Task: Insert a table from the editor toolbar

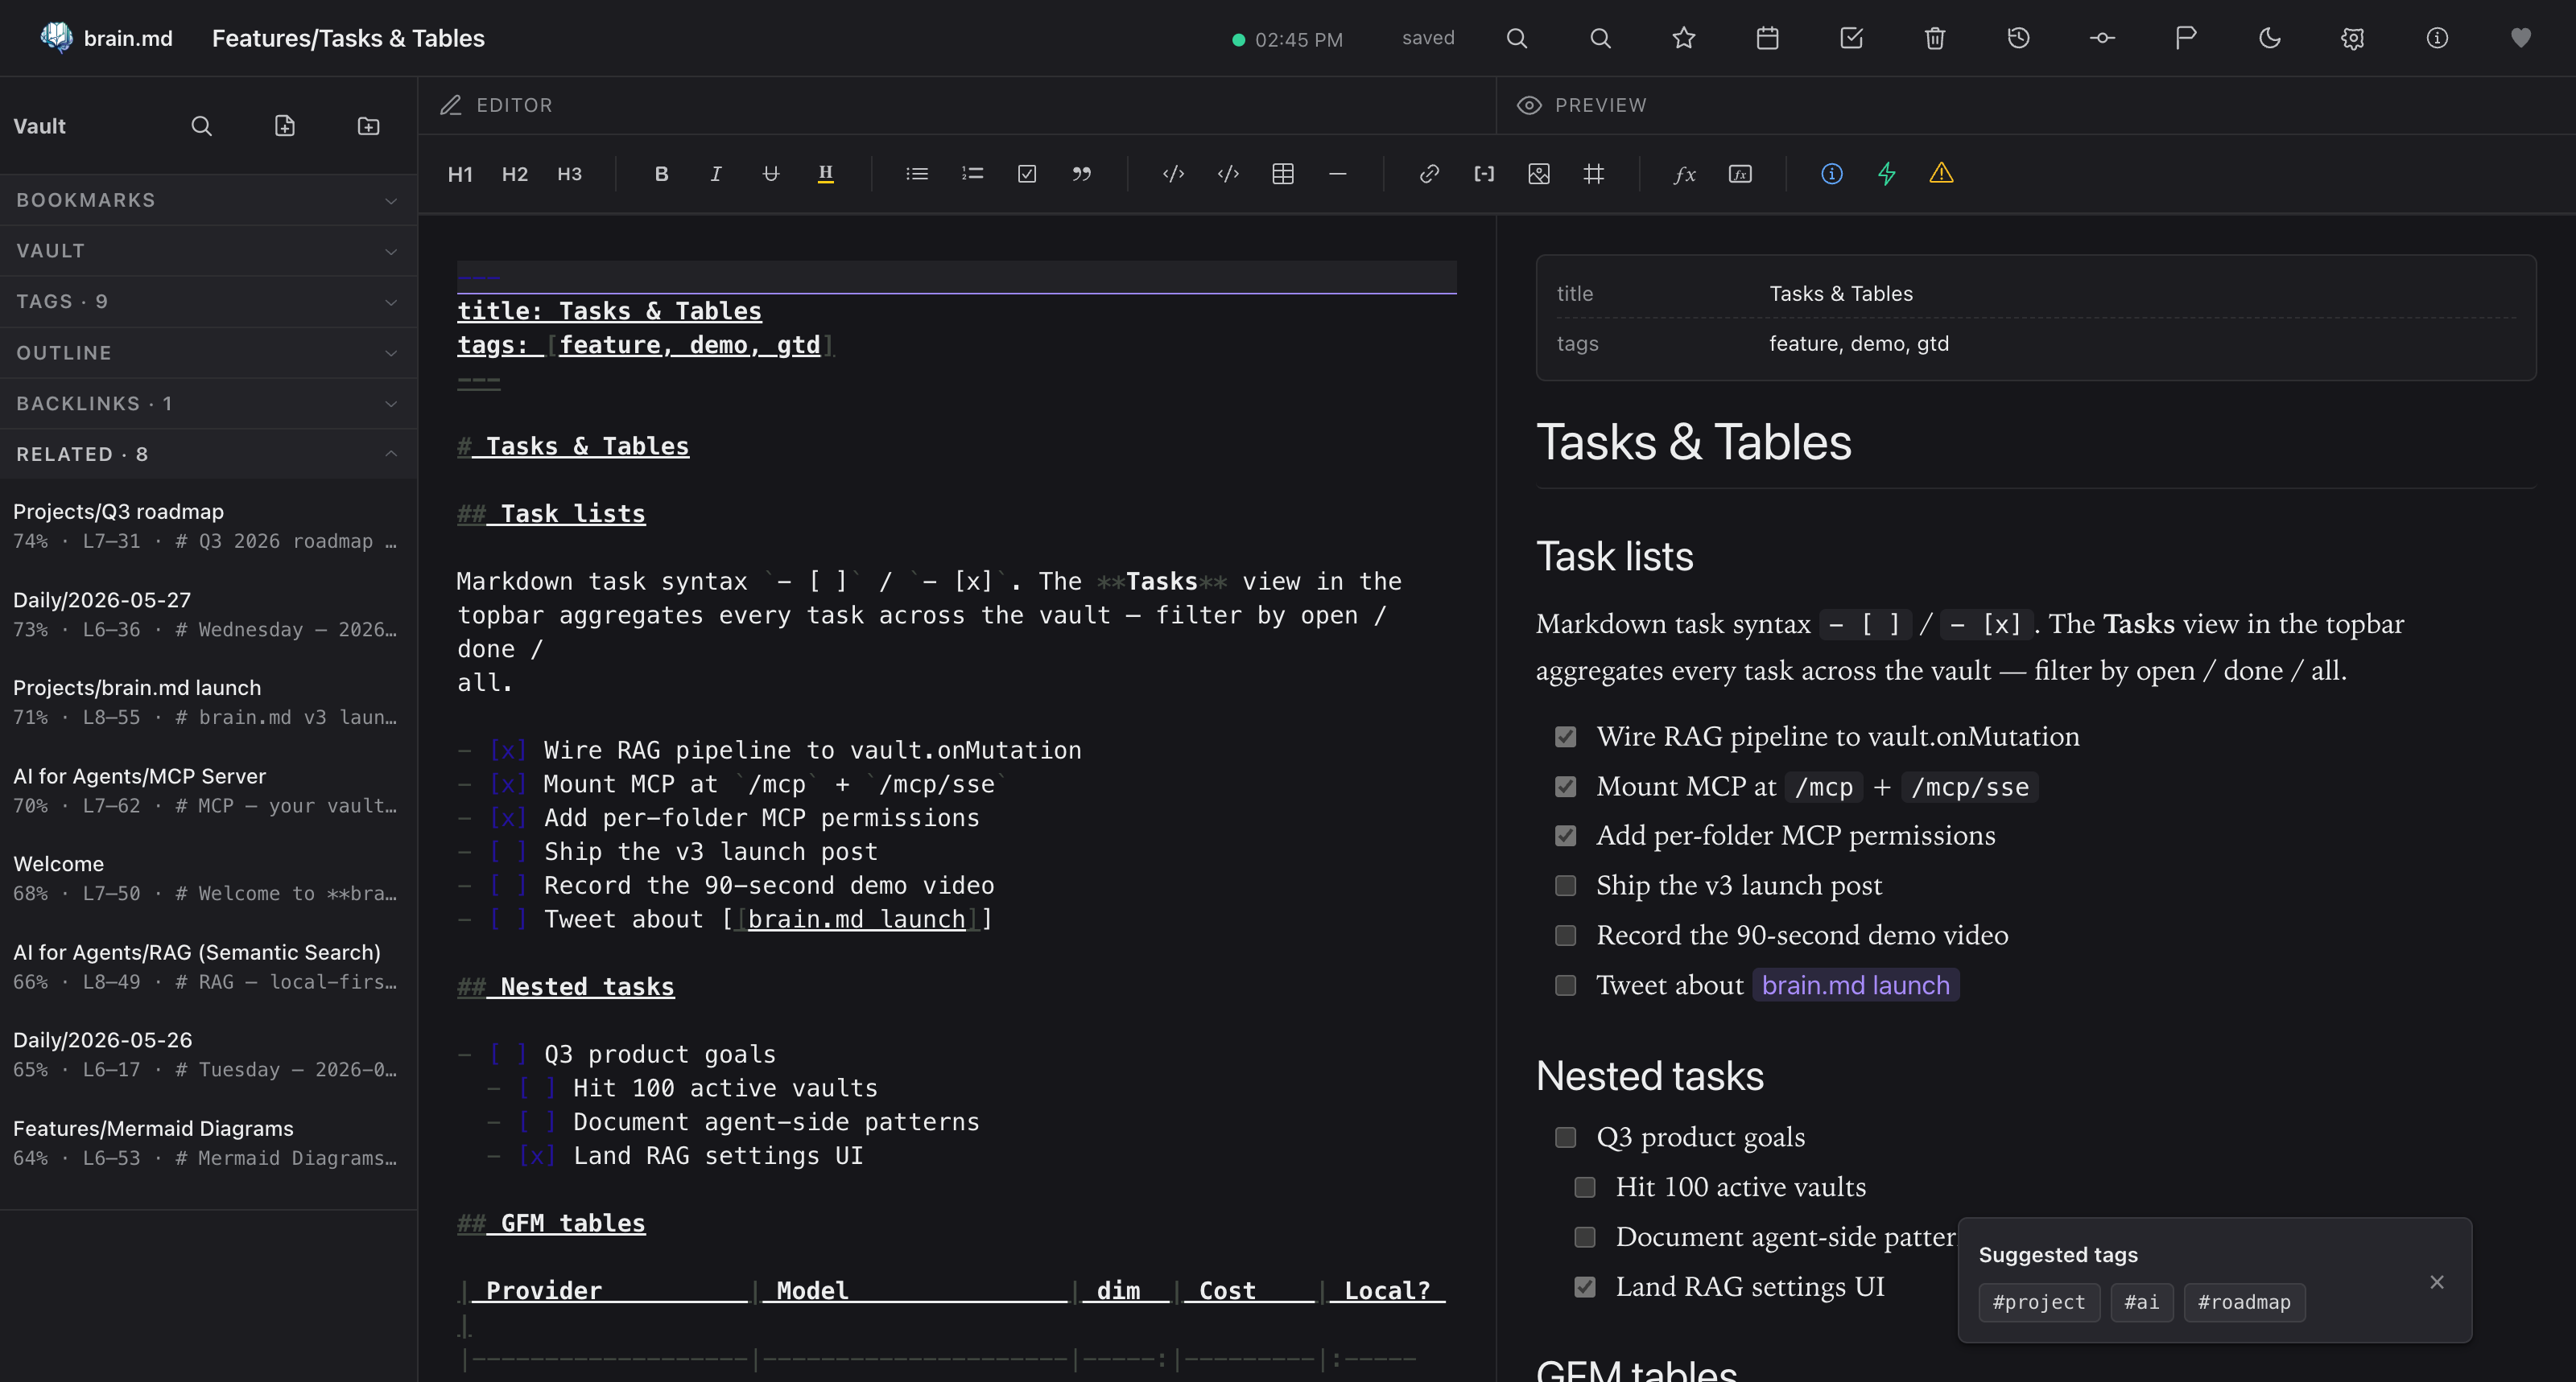Action: click(1283, 174)
